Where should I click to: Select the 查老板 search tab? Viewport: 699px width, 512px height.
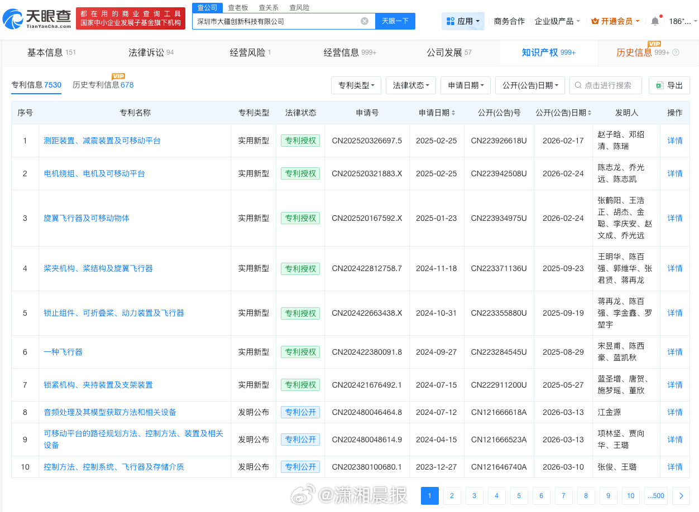238,7
